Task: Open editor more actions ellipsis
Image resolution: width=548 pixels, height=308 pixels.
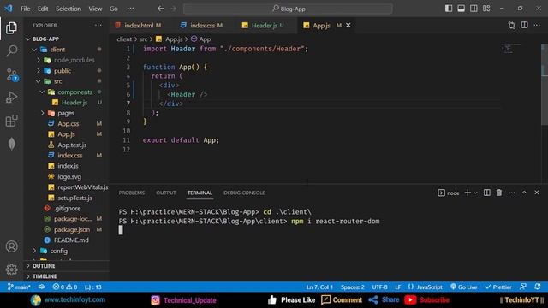Action: (537, 25)
